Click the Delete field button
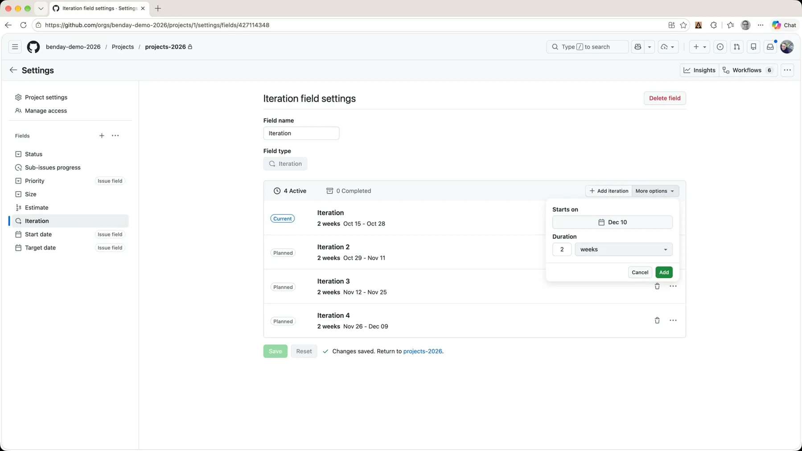The width and height of the screenshot is (802, 451). click(x=665, y=98)
